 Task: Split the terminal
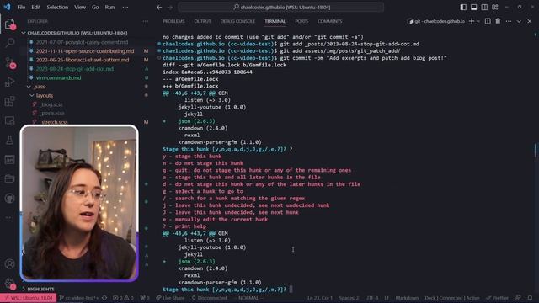click(488, 21)
